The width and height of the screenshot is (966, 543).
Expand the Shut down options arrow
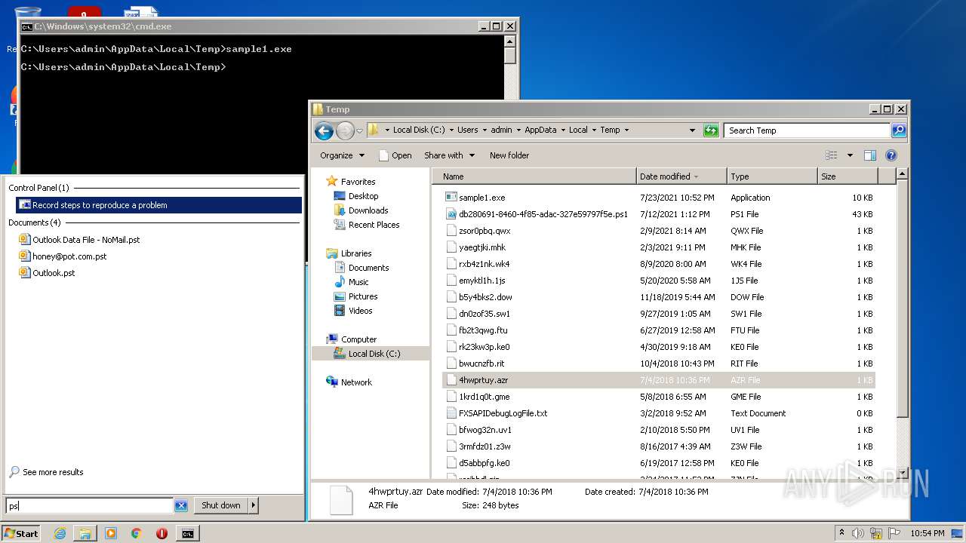click(x=254, y=505)
